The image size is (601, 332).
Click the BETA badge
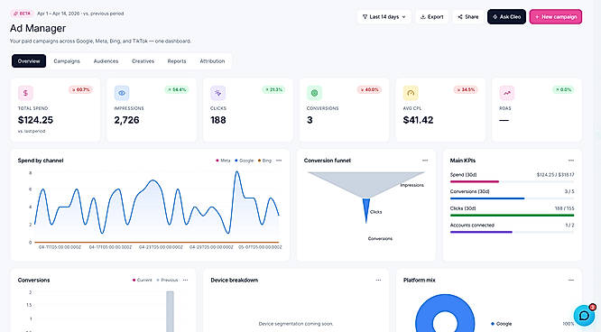click(23, 14)
